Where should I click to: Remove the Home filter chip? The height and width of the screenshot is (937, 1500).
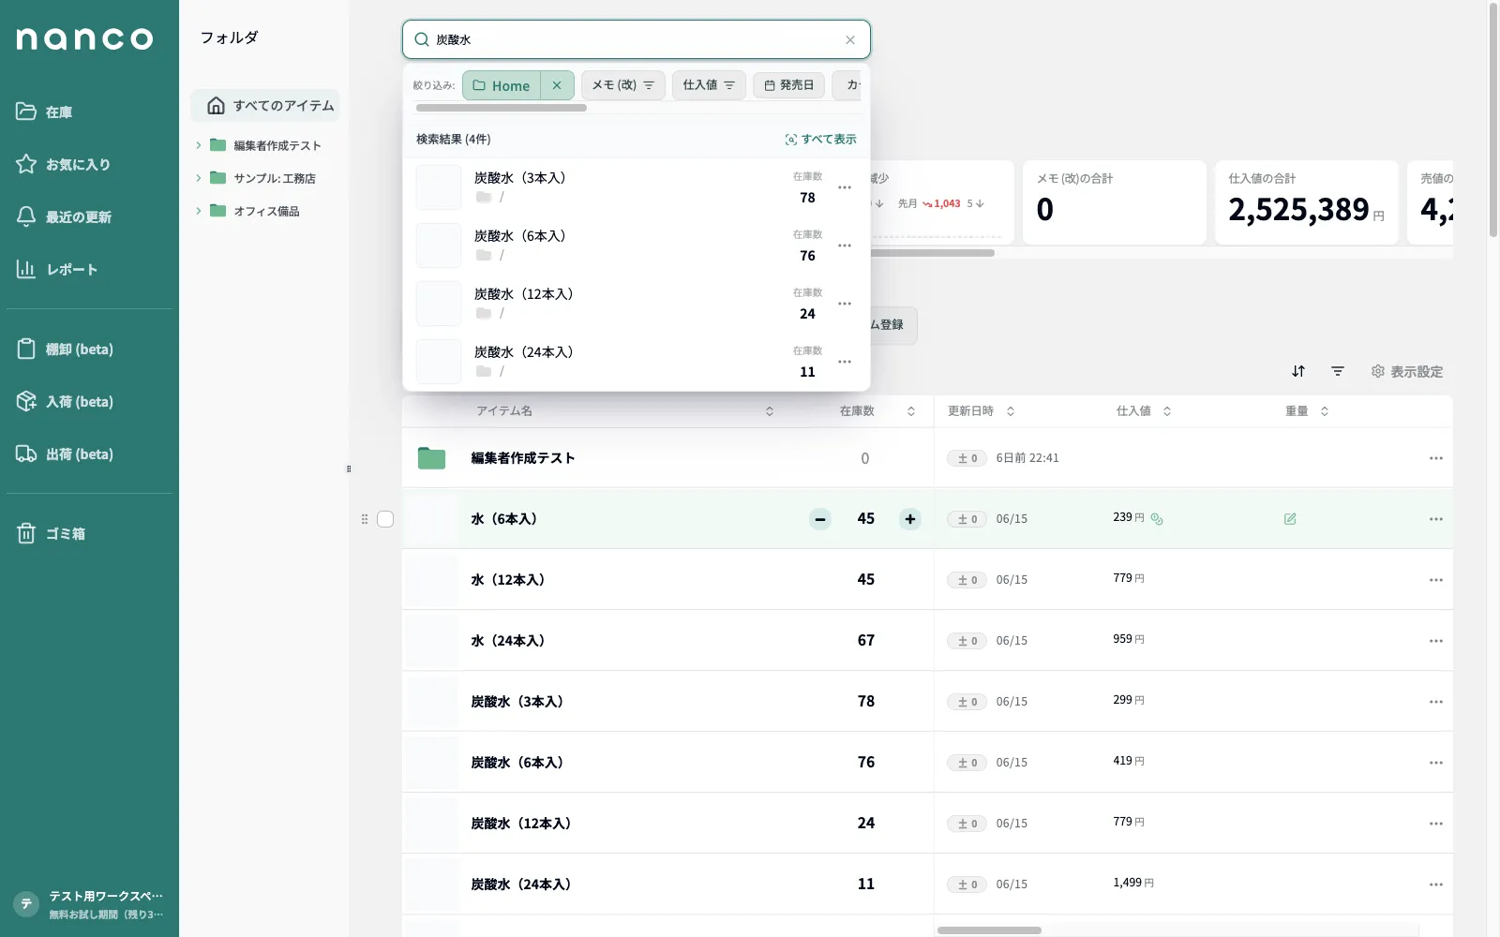tap(557, 85)
